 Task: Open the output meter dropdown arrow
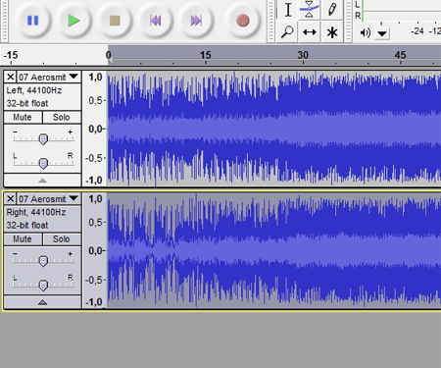[x=382, y=33]
